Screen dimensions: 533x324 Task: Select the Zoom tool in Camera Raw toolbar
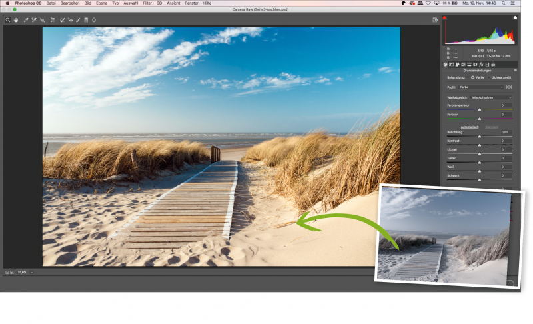pos(8,20)
